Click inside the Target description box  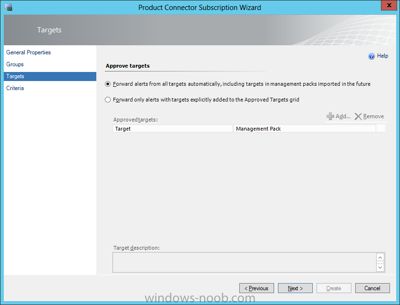pos(245,263)
